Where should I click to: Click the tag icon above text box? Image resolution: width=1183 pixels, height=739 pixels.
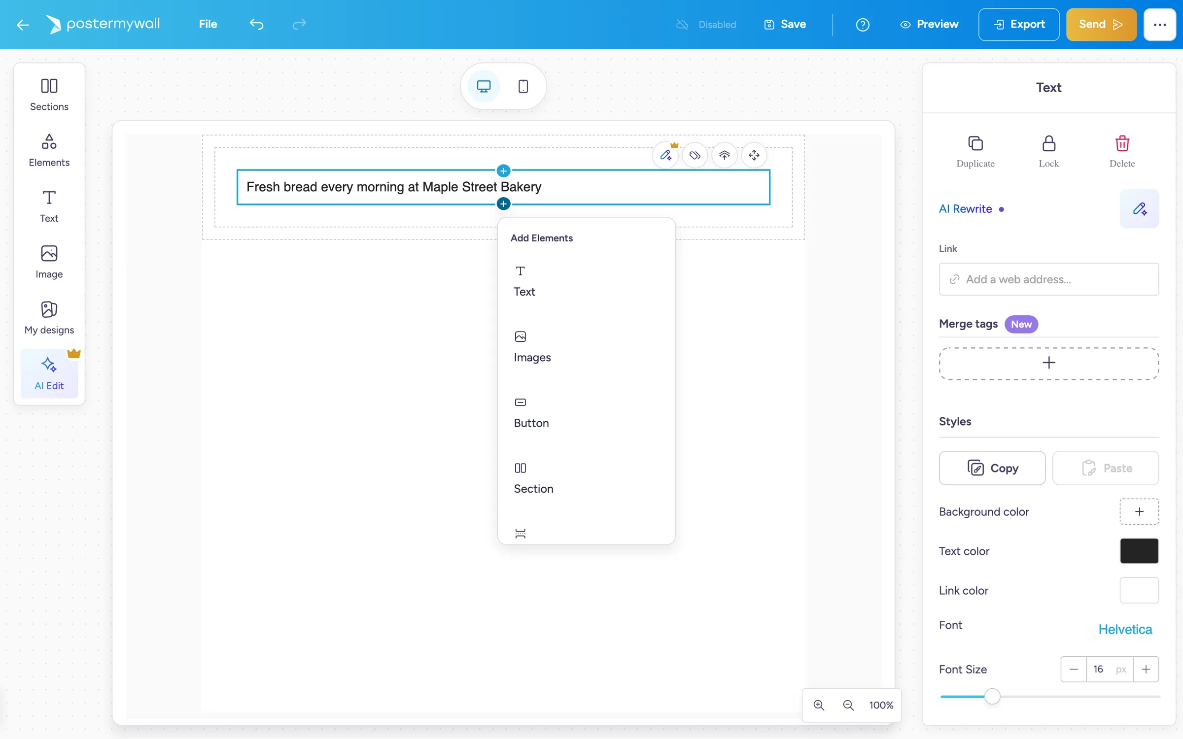pos(695,155)
